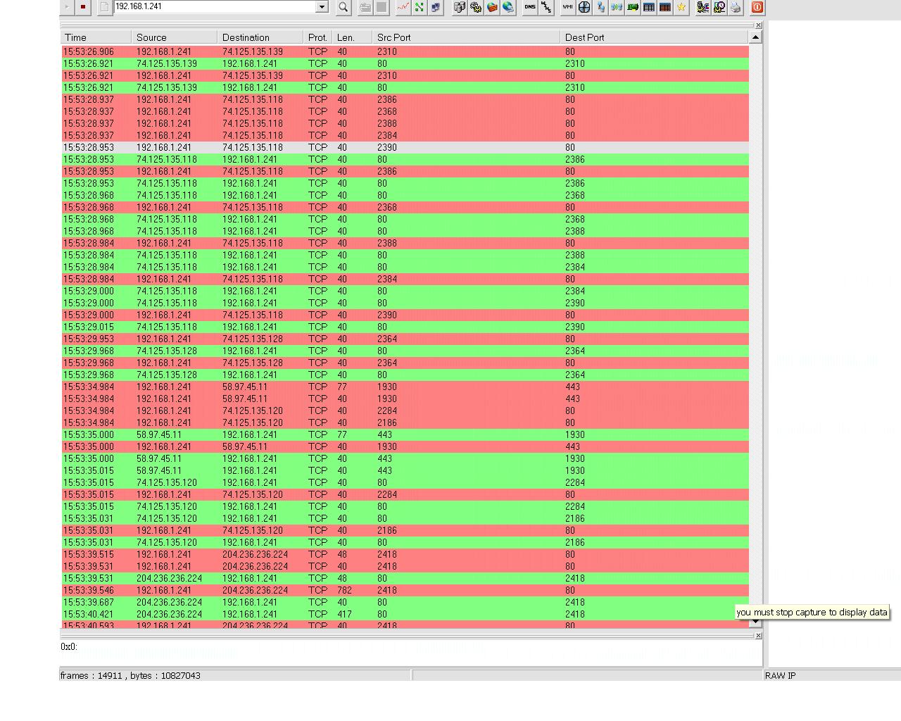Click the 192.168.1.241 address field
The image size is (901, 721).
pyautogui.click(x=215, y=6)
